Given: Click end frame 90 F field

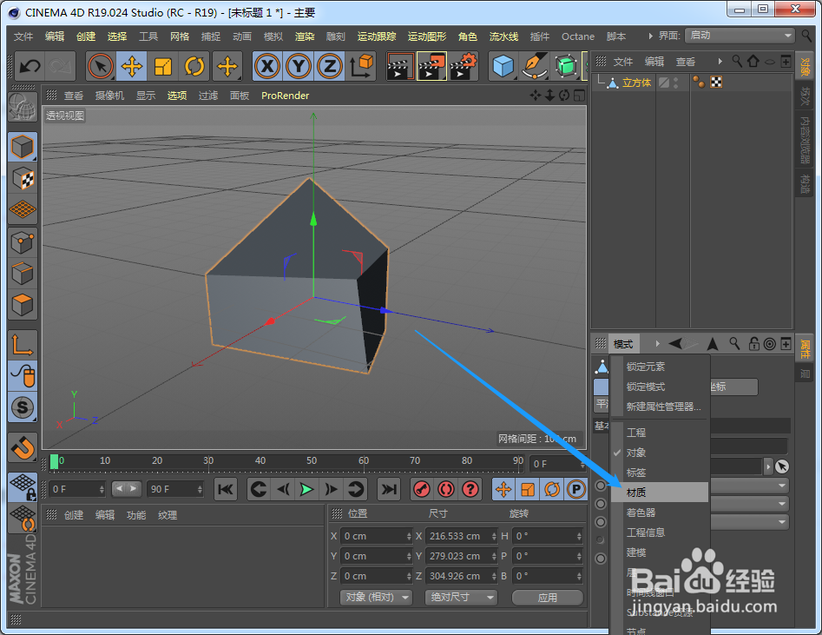Looking at the screenshot, I should [x=174, y=489].
